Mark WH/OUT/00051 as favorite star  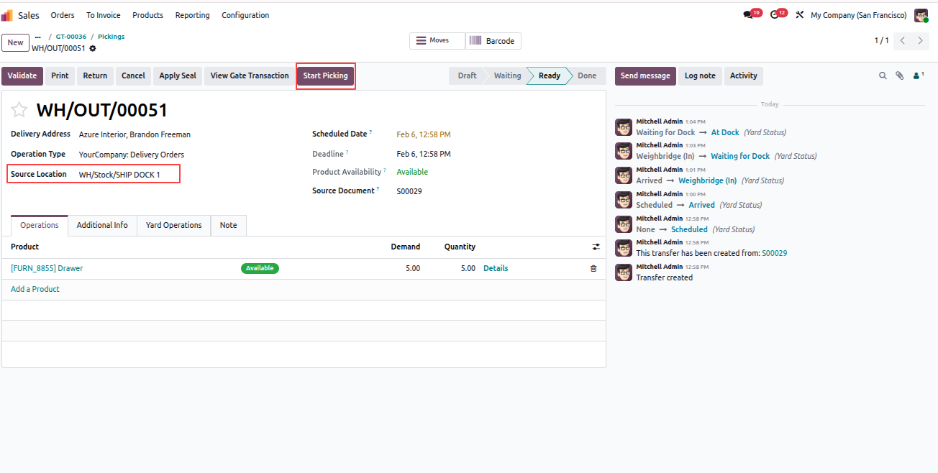[x=19, y=110]
